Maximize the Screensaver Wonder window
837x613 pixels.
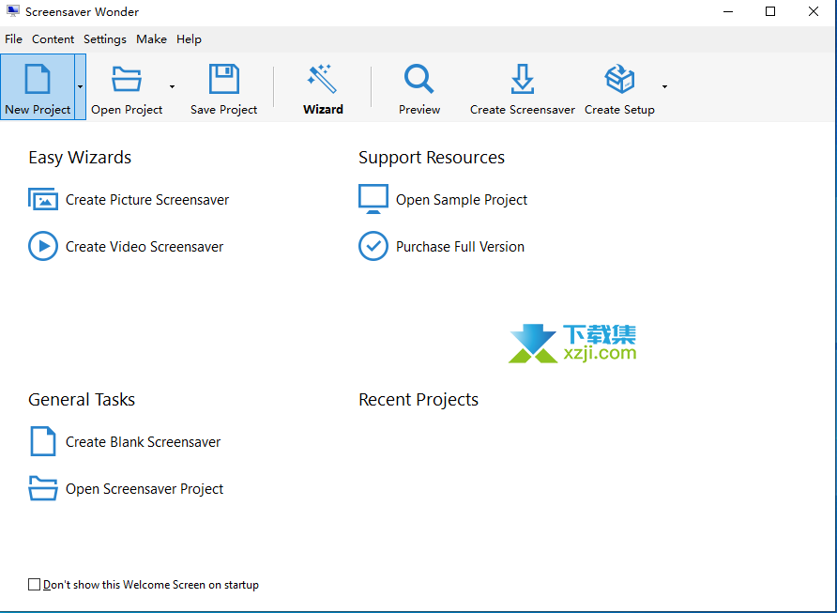[770, 11]
